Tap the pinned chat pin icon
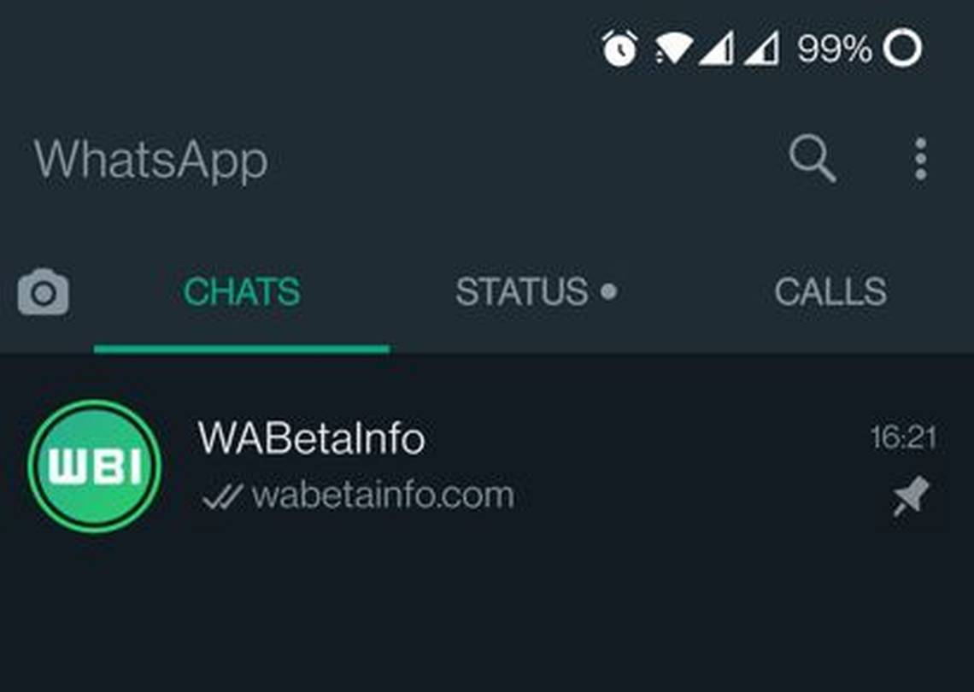Viewport: 974px width, 692px height. [x=911, y=496]
